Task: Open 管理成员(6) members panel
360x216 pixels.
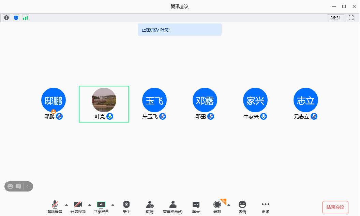Action: [173, 207]
